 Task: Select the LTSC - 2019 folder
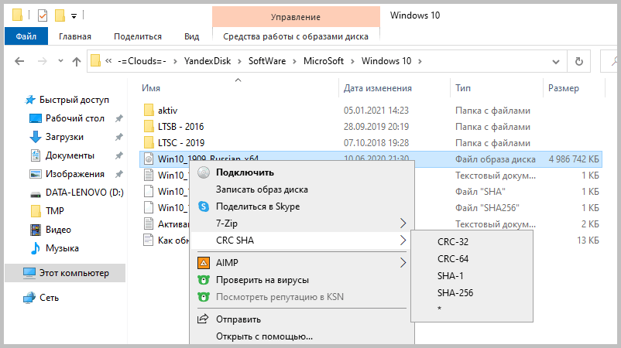tap(181, 143)
